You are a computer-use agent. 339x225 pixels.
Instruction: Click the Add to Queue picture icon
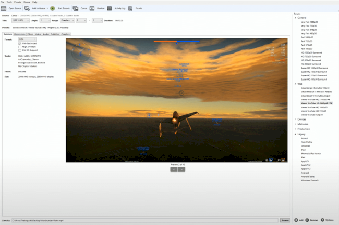coord(27,8)
